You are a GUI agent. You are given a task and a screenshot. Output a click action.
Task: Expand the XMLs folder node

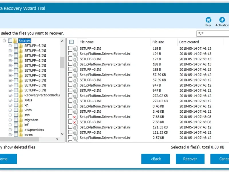[10, 100]
